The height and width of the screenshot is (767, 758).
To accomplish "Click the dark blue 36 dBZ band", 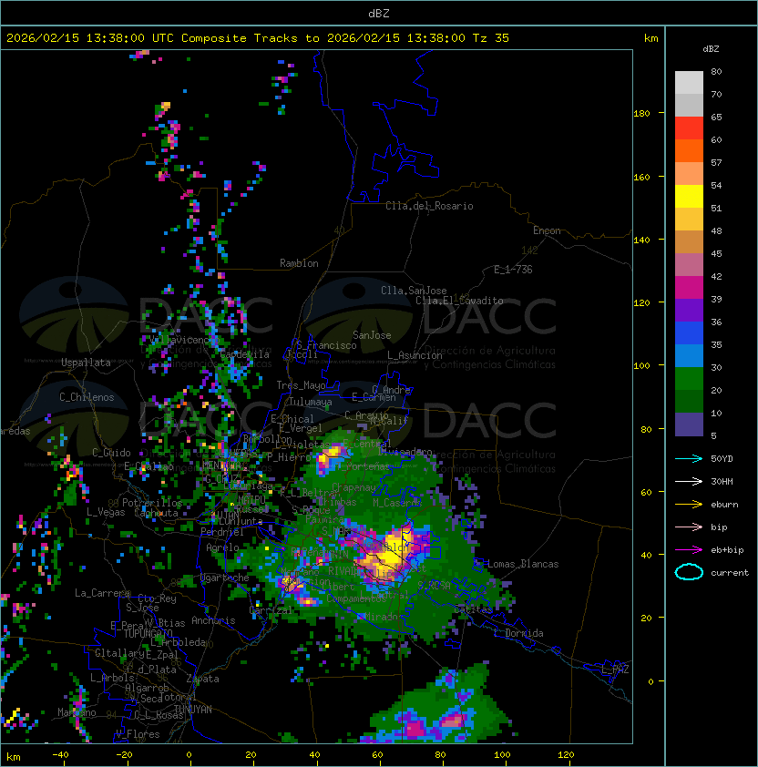I will [689, 332].
